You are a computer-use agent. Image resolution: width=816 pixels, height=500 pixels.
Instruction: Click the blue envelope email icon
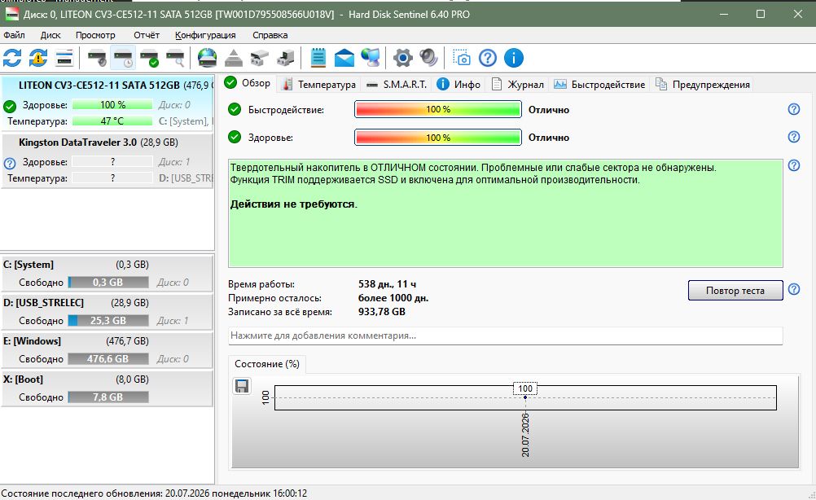(x=344, y=58)
